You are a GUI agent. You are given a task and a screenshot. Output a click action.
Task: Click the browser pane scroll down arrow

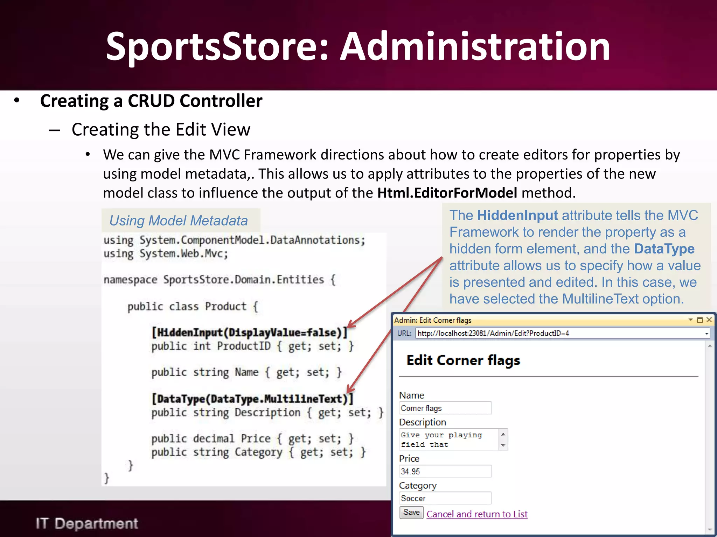coord(710,530)
